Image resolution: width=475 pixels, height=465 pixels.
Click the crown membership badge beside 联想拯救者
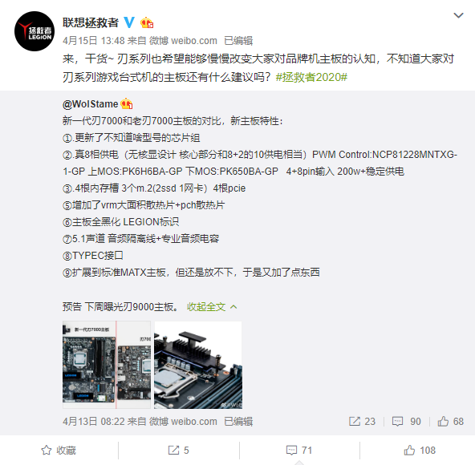(147, 22)
